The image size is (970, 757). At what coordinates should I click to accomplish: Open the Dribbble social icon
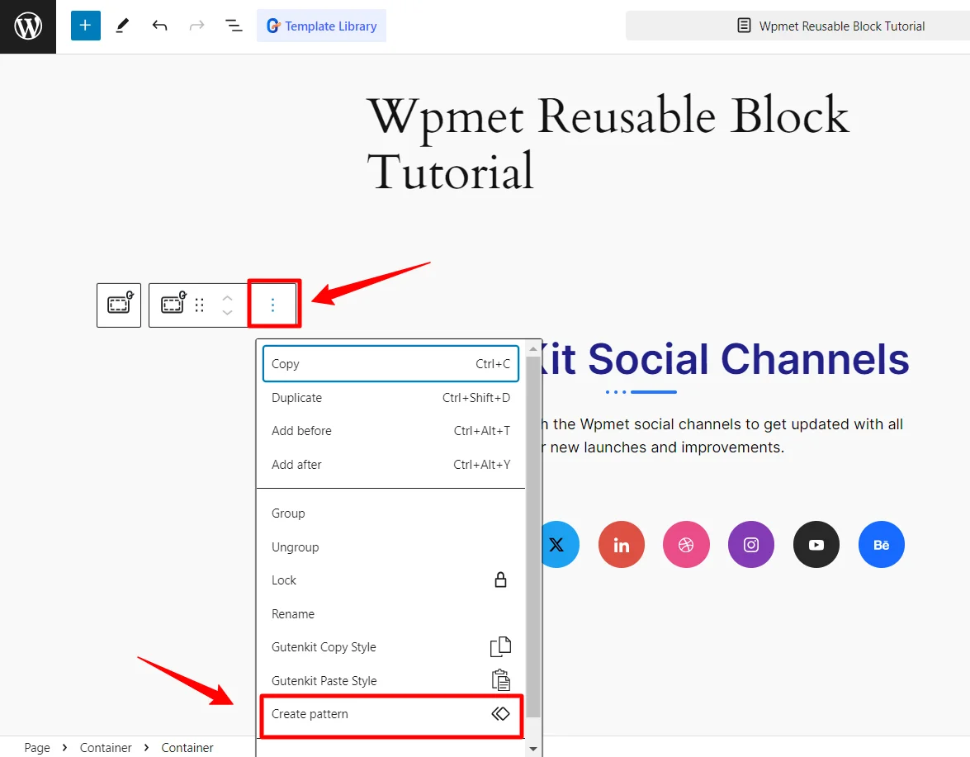click(x=686, y=544)
